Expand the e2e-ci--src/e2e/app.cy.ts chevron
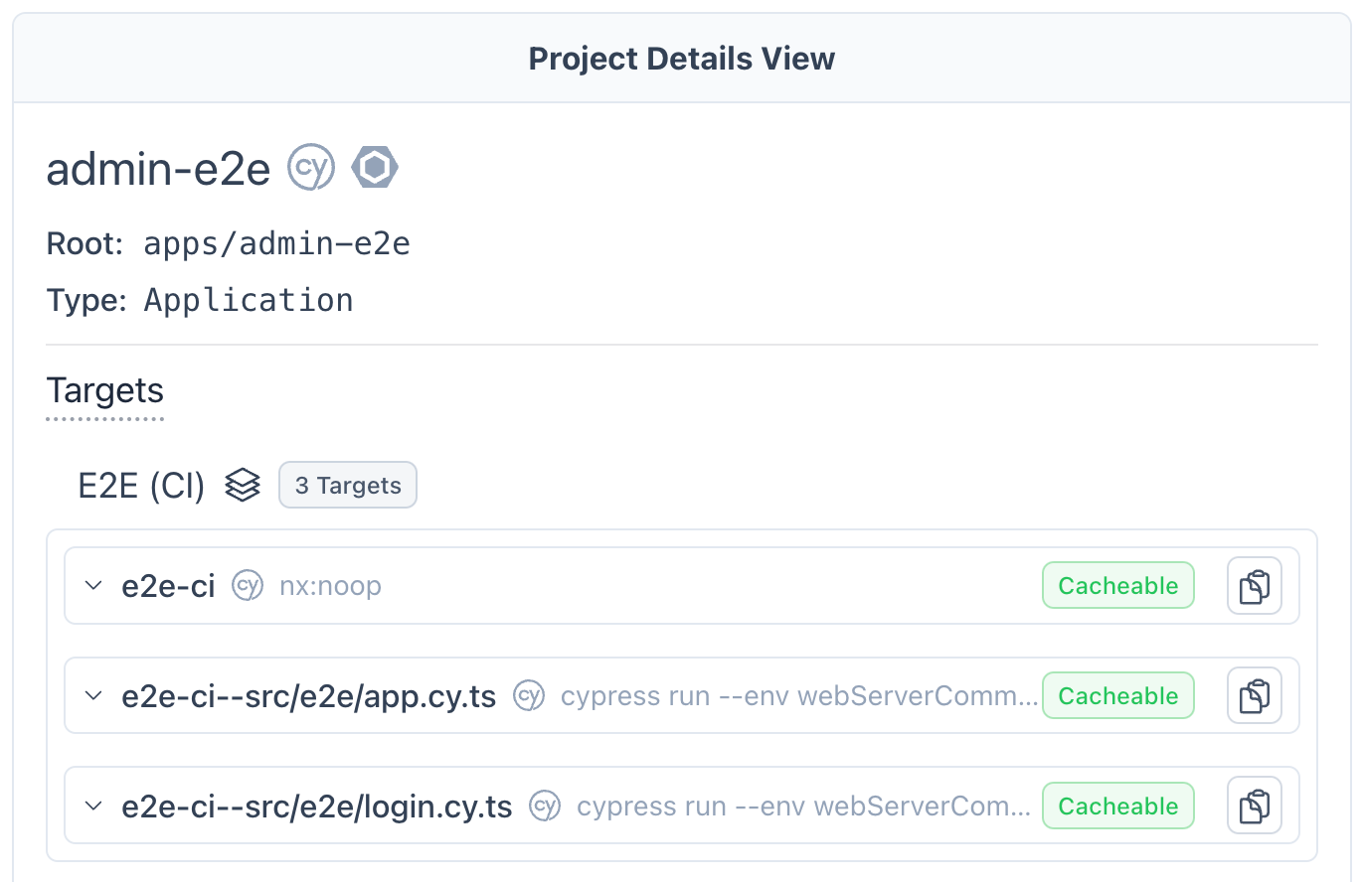The height and width of the screenshot is (882, 1362). [x=93, y=696]
